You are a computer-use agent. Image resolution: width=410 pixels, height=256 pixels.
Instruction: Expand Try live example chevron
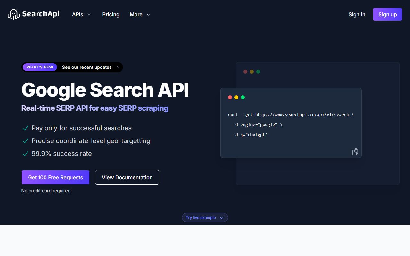[x=222, y=218]
